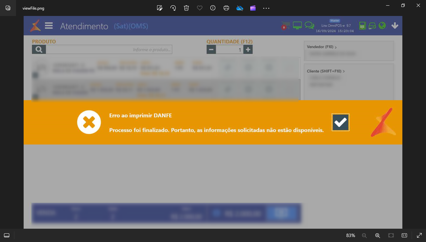The width and height of the screenshot is (426, 242).
Task: Open the green chat bubbles icon
Action: tap(310, 25)
